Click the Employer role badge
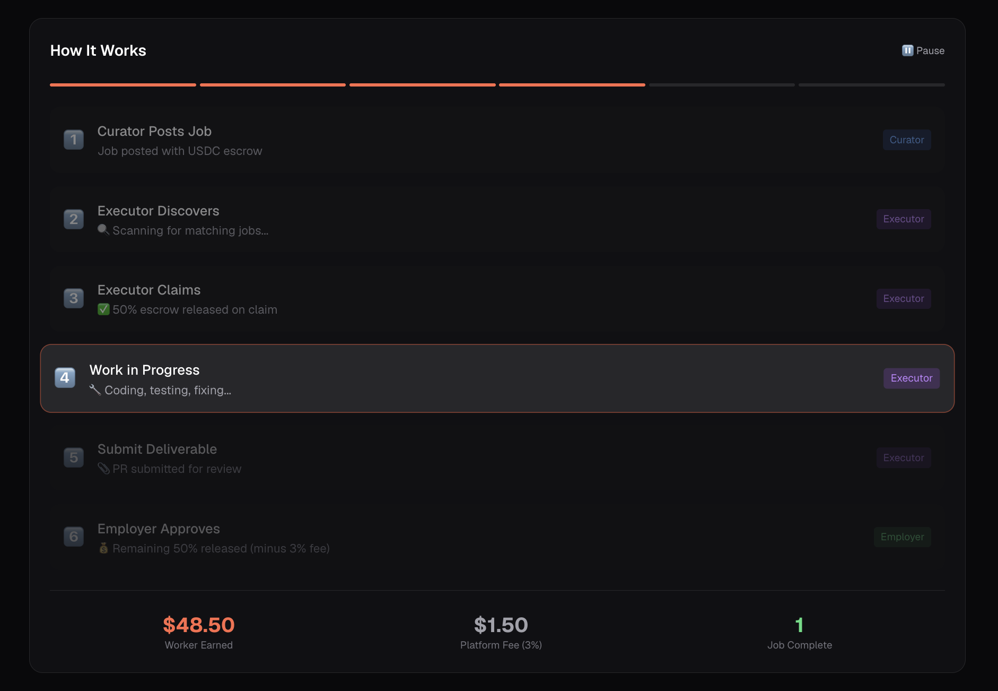Screen dimensions: 998x691 pos(902,537)
